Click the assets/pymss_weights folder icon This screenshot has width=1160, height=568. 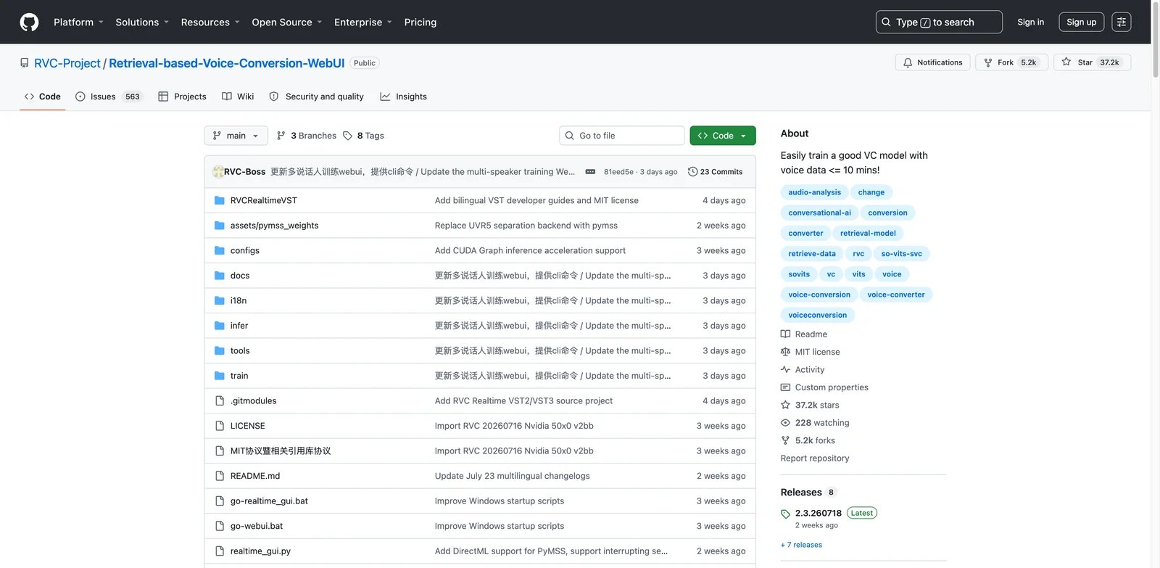point(220,226)
